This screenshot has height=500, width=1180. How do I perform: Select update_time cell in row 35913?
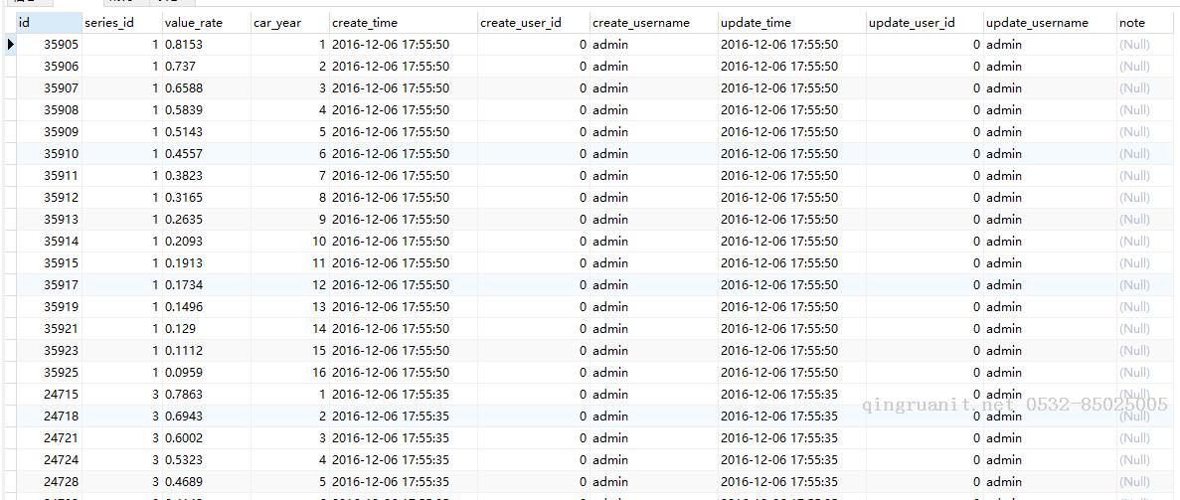tap(791, 219)
